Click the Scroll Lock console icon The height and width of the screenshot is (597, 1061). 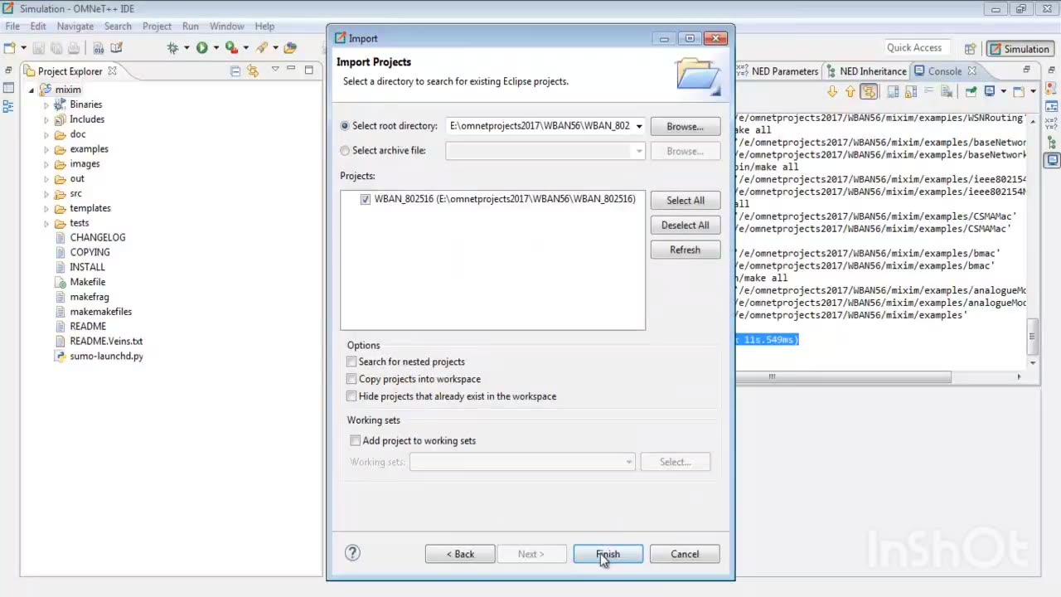tap(911, 91)
